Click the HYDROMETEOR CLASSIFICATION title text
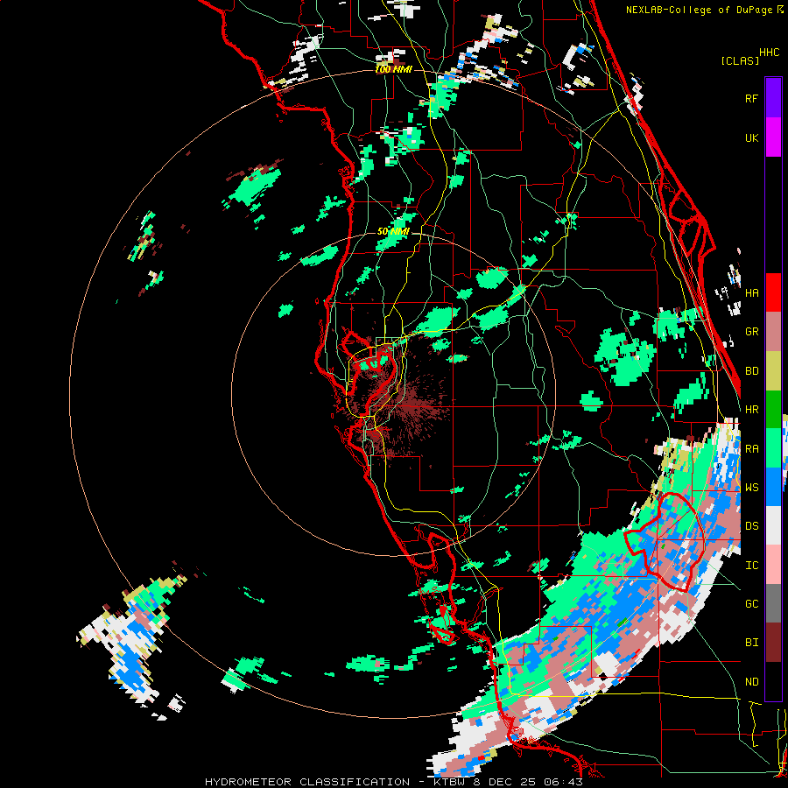 pyautogui.click(x=307, y=782)
